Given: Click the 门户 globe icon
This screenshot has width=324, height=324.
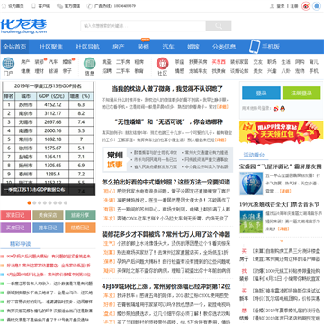Looking at the screenshot, I should [8, 64].
